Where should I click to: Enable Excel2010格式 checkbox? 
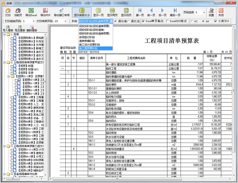(x=167, y=21)
